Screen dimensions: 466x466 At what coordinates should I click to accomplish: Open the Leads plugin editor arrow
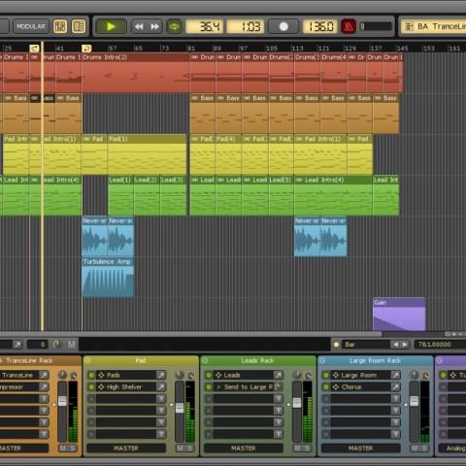coord(278,375)
